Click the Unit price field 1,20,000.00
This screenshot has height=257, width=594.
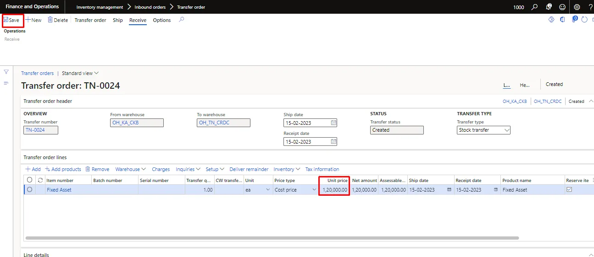334,190
